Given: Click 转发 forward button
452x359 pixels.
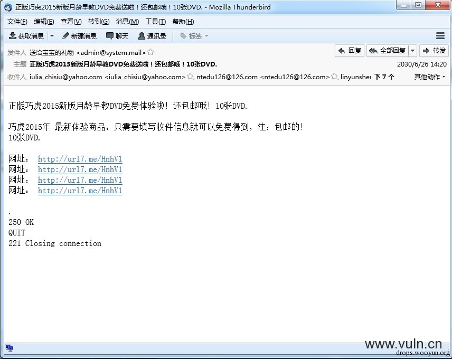Looking at the screenshot, I should [434, 51].
